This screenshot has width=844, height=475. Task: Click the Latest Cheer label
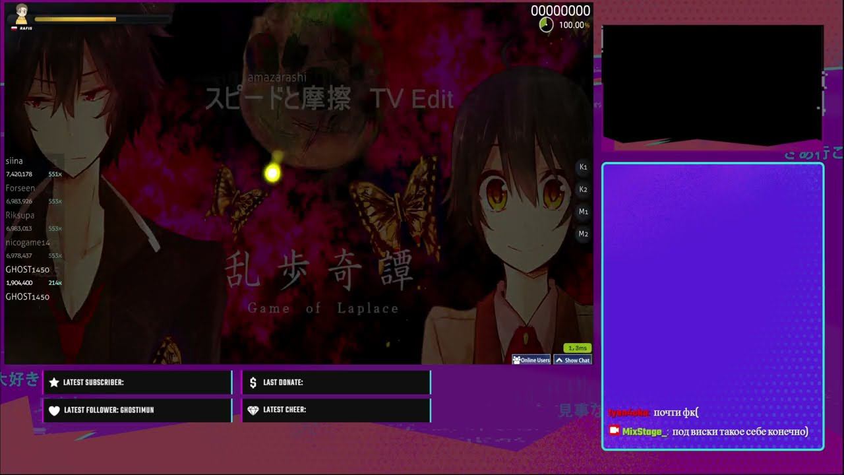285,410
